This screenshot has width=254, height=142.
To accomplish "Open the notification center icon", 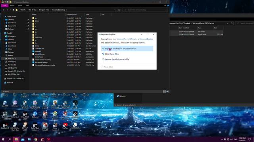I will tap(250, 139).
